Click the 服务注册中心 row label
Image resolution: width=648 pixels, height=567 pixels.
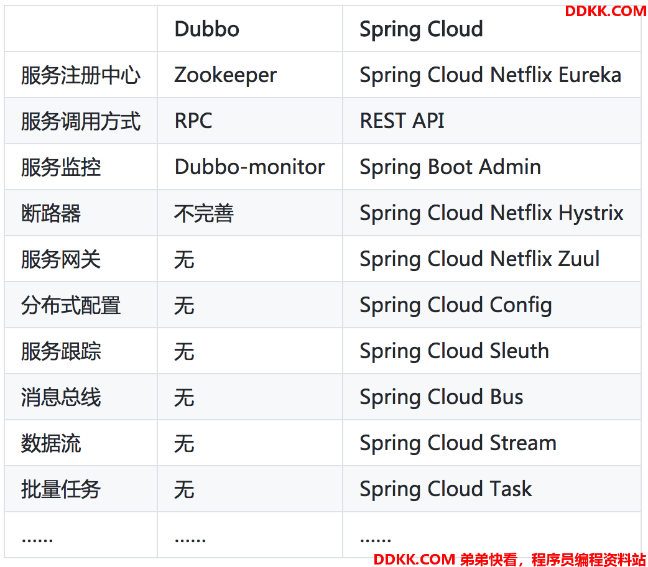click(x=81, y=76)
